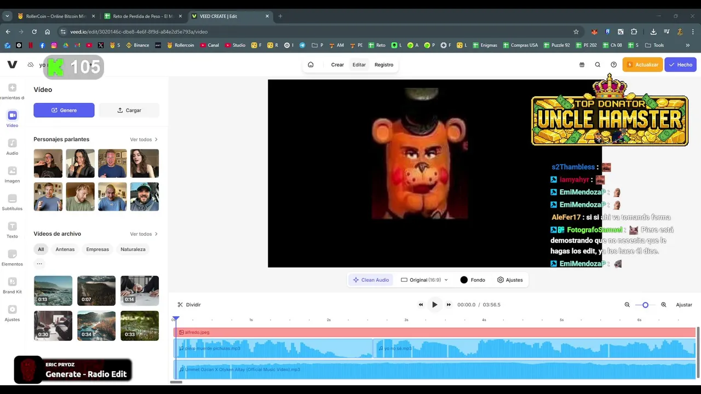The height and width of the screenshot is (394, 701).
Task: Open the help question mark icon
Action: 613,65
